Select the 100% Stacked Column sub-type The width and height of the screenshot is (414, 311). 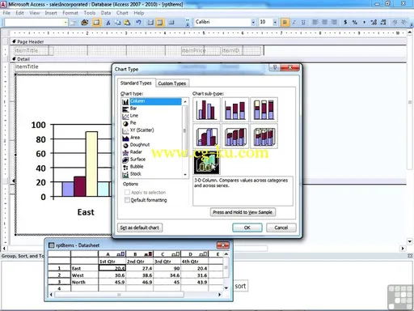click(x=264, y=109)
